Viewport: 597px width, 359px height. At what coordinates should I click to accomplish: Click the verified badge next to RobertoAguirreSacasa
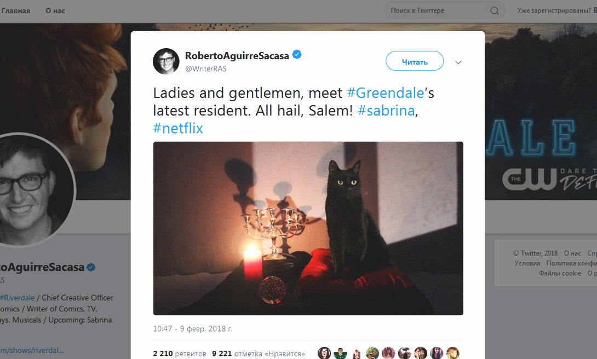(297, 55)
